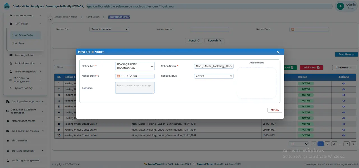Image resolution: width=359 pixels, height=168 pixels.
Task: View the tariff notice in row 8
Action: [x=344, y=124]
